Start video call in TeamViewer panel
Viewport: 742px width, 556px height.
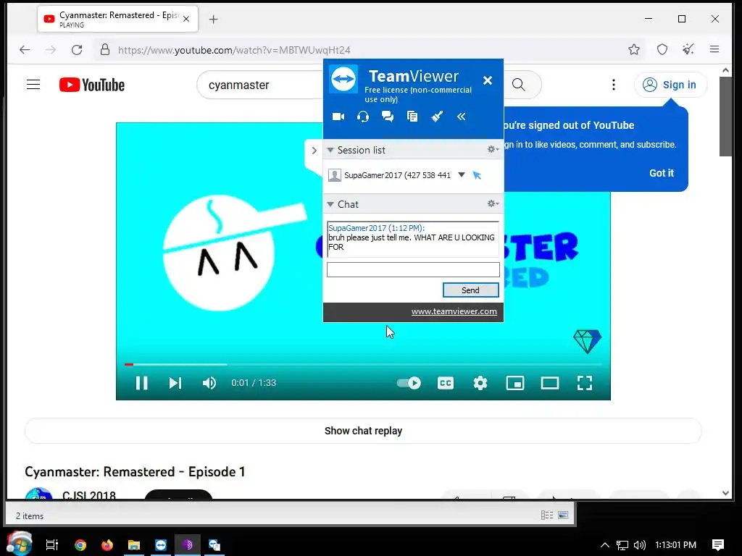[338, 117]
